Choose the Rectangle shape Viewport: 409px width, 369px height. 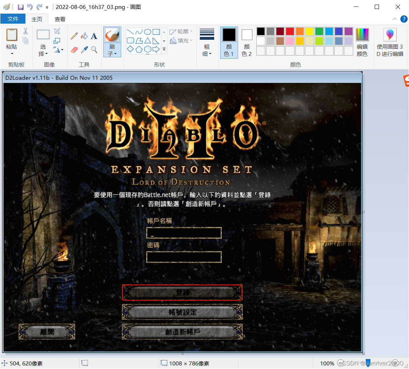(156, 32)
